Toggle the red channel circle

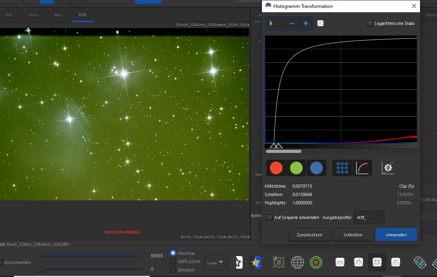point(276,168)
